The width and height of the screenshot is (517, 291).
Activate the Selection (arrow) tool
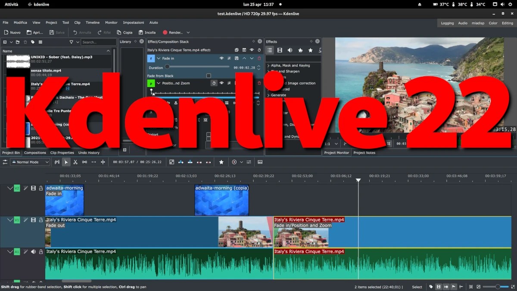pyautogui.click(x=66, y=162)
